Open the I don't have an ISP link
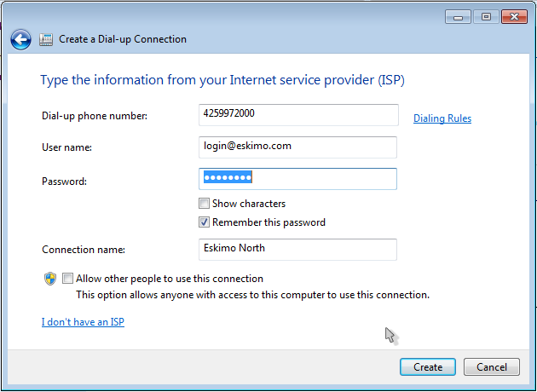The width and height of the screenshot is (537, 392). [83, 322]
